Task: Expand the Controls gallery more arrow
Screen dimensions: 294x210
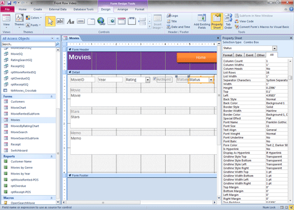Action: (149, 27)
